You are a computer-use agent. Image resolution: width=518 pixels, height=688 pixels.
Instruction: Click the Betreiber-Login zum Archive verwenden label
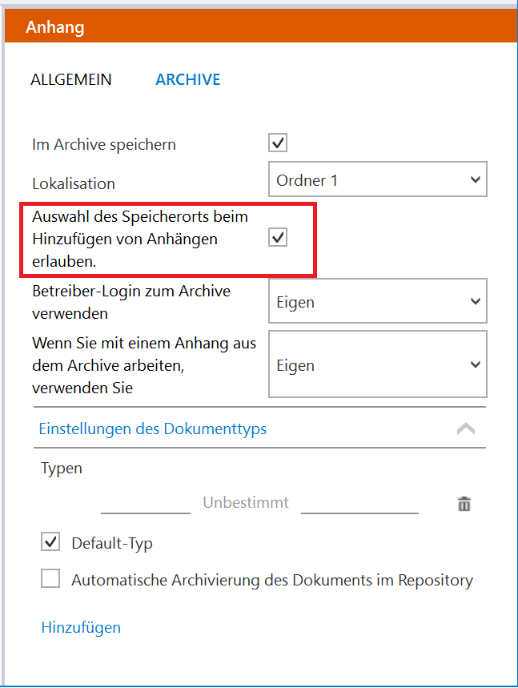(131, 302)
